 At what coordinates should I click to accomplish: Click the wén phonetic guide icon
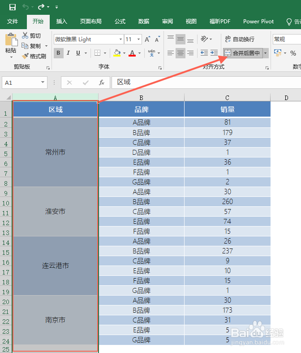pyautogui.click(x=151, y=53)
